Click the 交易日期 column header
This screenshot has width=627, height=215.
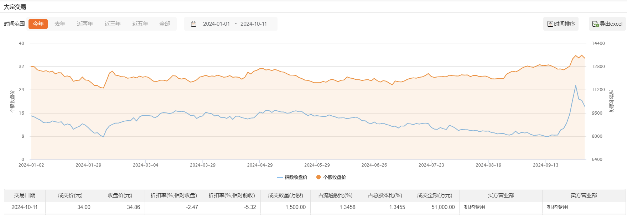[25, 195]
